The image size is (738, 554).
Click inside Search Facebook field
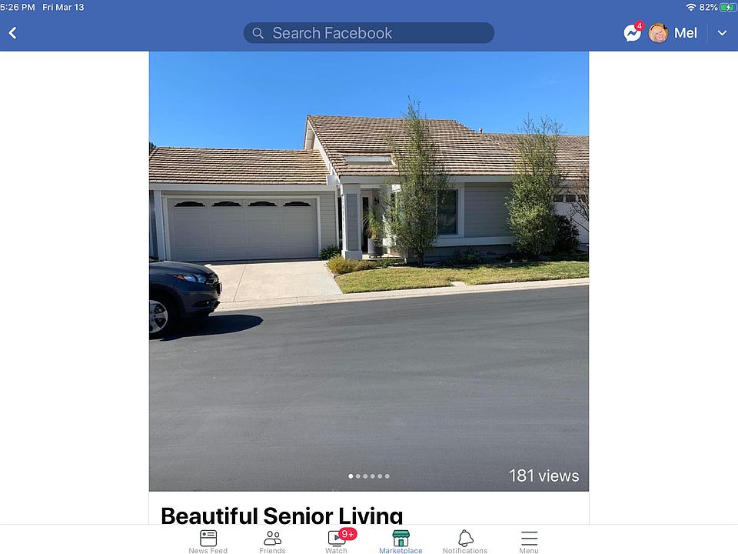tap(368, 33)
